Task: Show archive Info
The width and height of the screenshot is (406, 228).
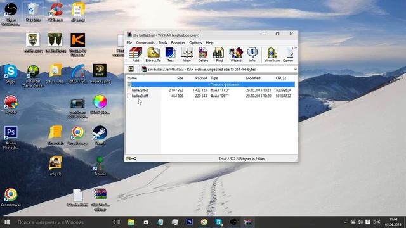Action: pyautogui.click(x=252, y=55)
